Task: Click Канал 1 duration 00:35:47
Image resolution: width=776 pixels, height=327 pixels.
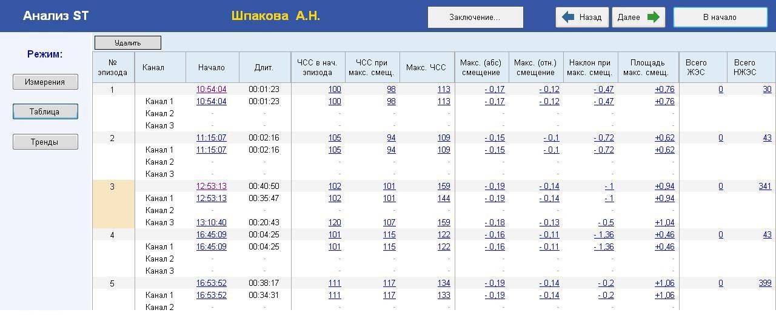Action: (264, 199)
